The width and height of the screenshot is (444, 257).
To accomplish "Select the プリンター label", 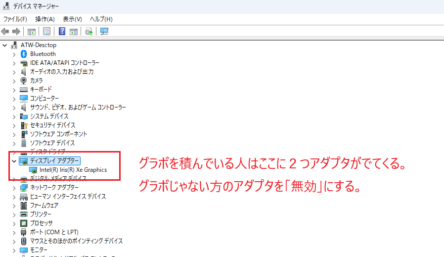I will [41, 214].
